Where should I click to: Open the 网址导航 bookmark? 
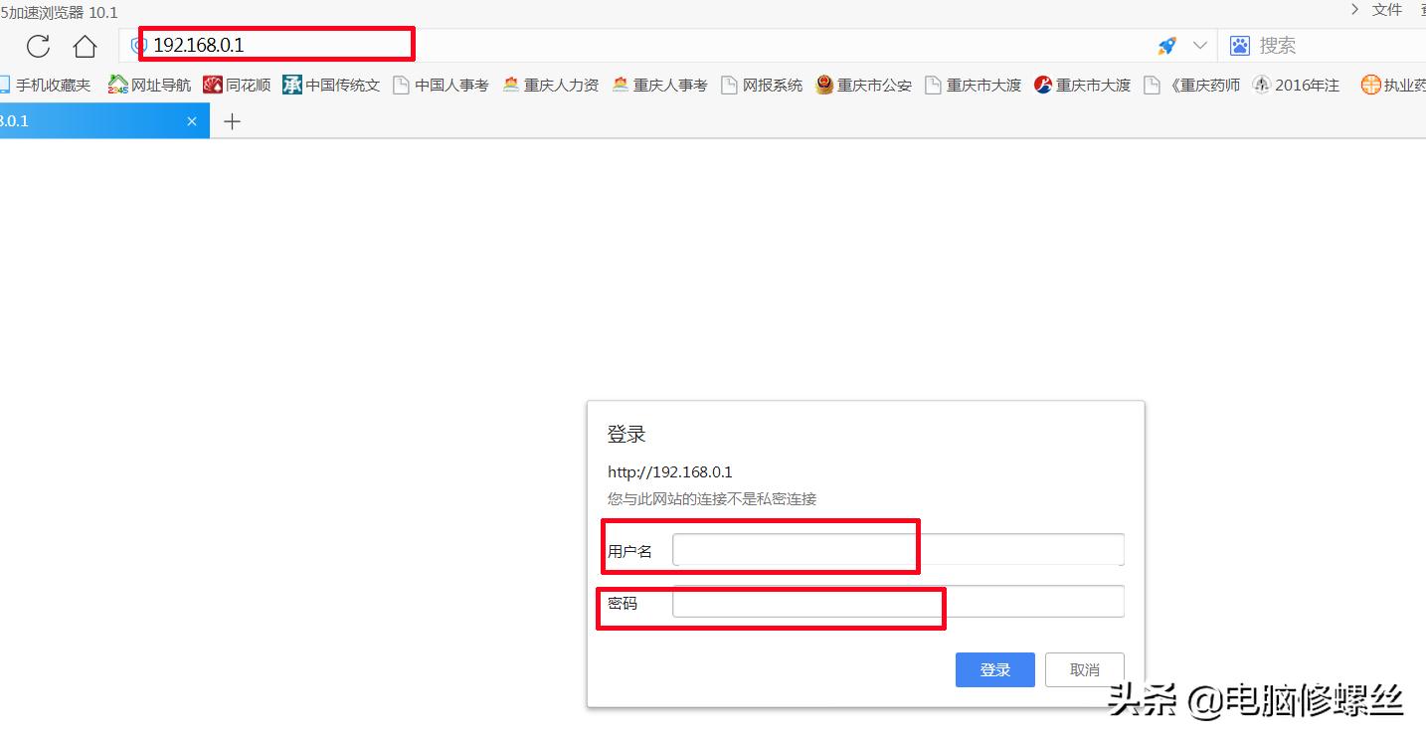(x=149, y=85)
